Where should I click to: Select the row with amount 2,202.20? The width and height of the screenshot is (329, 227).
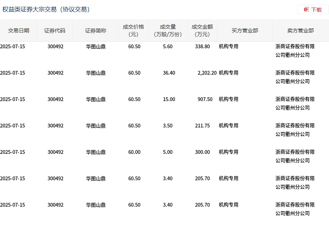(x=164, y=77)
